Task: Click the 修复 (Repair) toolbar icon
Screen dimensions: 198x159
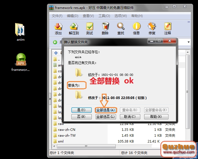Action: tap(152, 26)
